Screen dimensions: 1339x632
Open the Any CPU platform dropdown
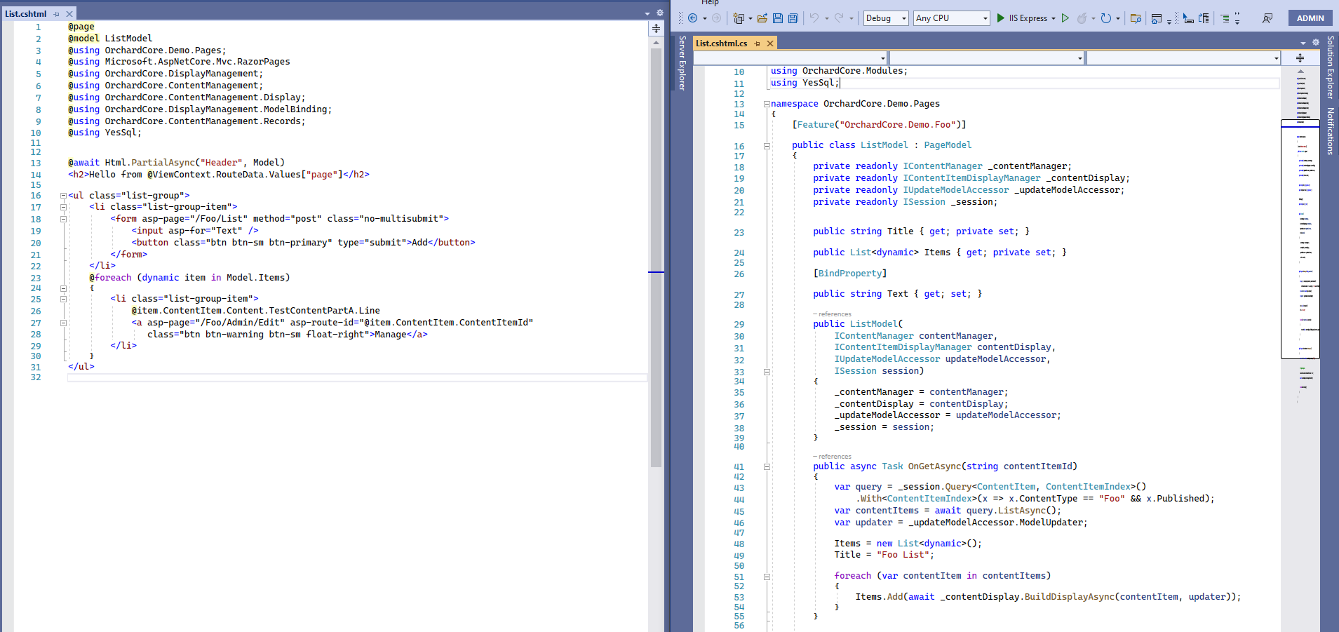(952, 18)
